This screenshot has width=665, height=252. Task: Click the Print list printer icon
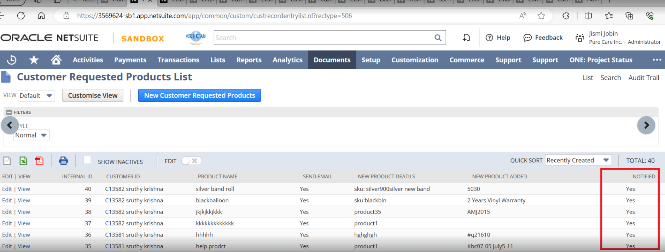(63, 161)
